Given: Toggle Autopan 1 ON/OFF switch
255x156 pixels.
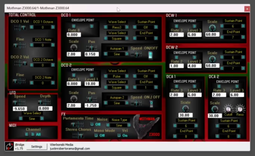Looking at the screenshot, I should pos(150,55).
